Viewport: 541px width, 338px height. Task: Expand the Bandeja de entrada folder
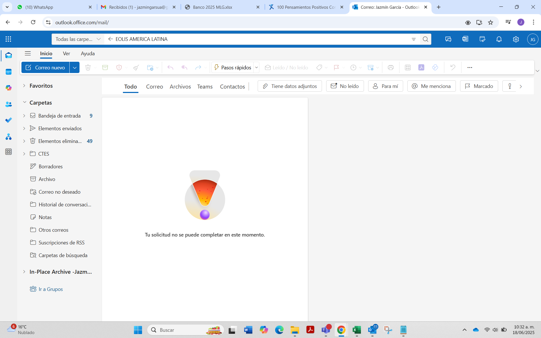pyautogui.click(x=24, y=116)
